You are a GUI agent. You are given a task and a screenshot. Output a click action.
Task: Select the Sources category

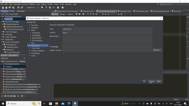pyautogui.click(x=34, y=25)
